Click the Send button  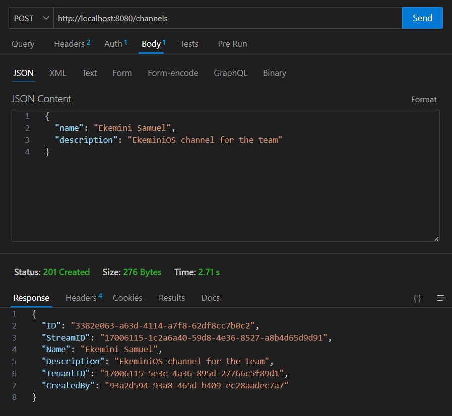pos(422,18)
